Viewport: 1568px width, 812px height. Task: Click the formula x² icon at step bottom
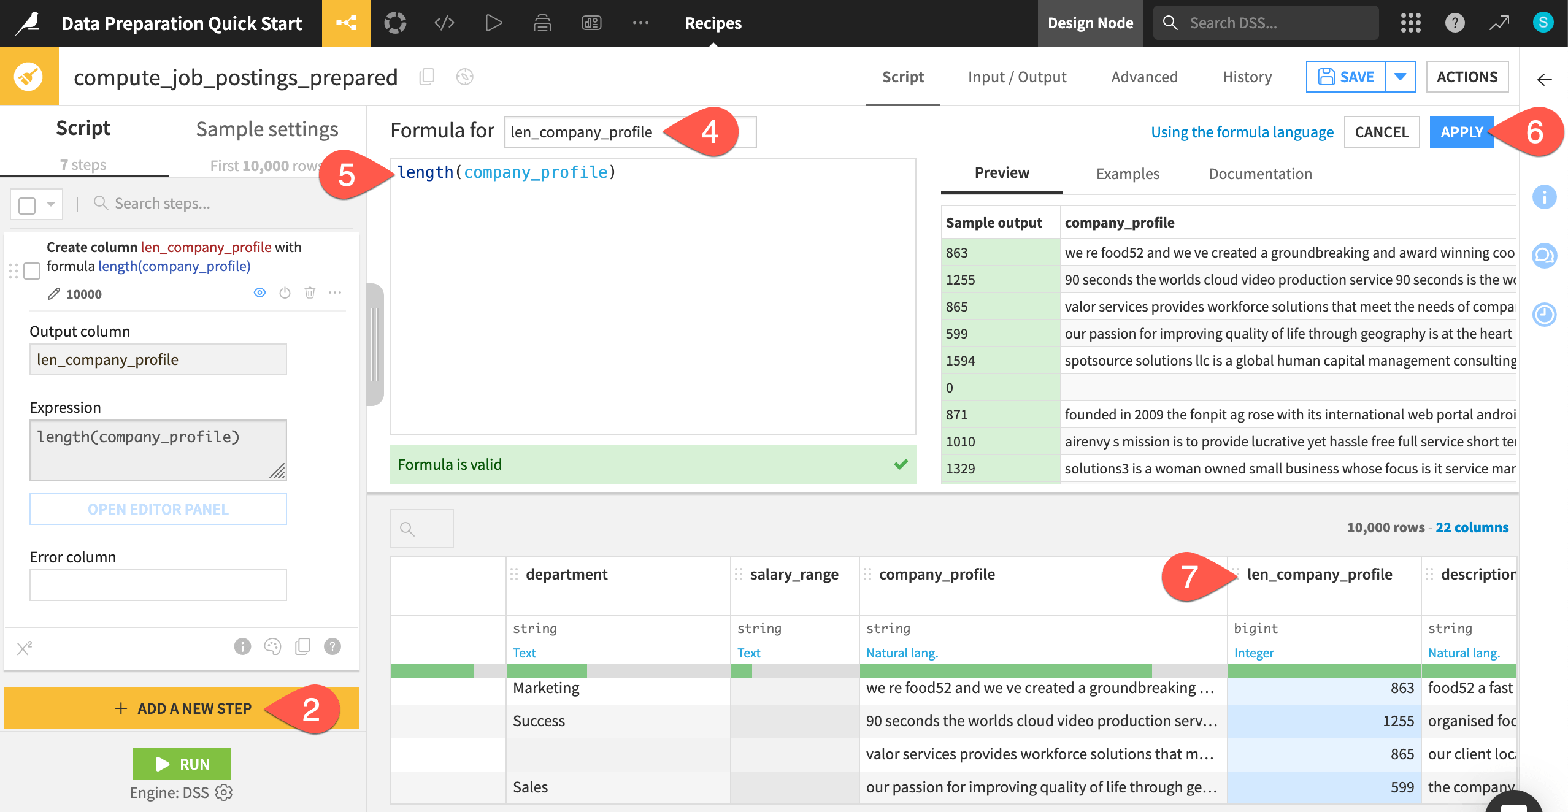pyautogui.click(x=25, y=648)
